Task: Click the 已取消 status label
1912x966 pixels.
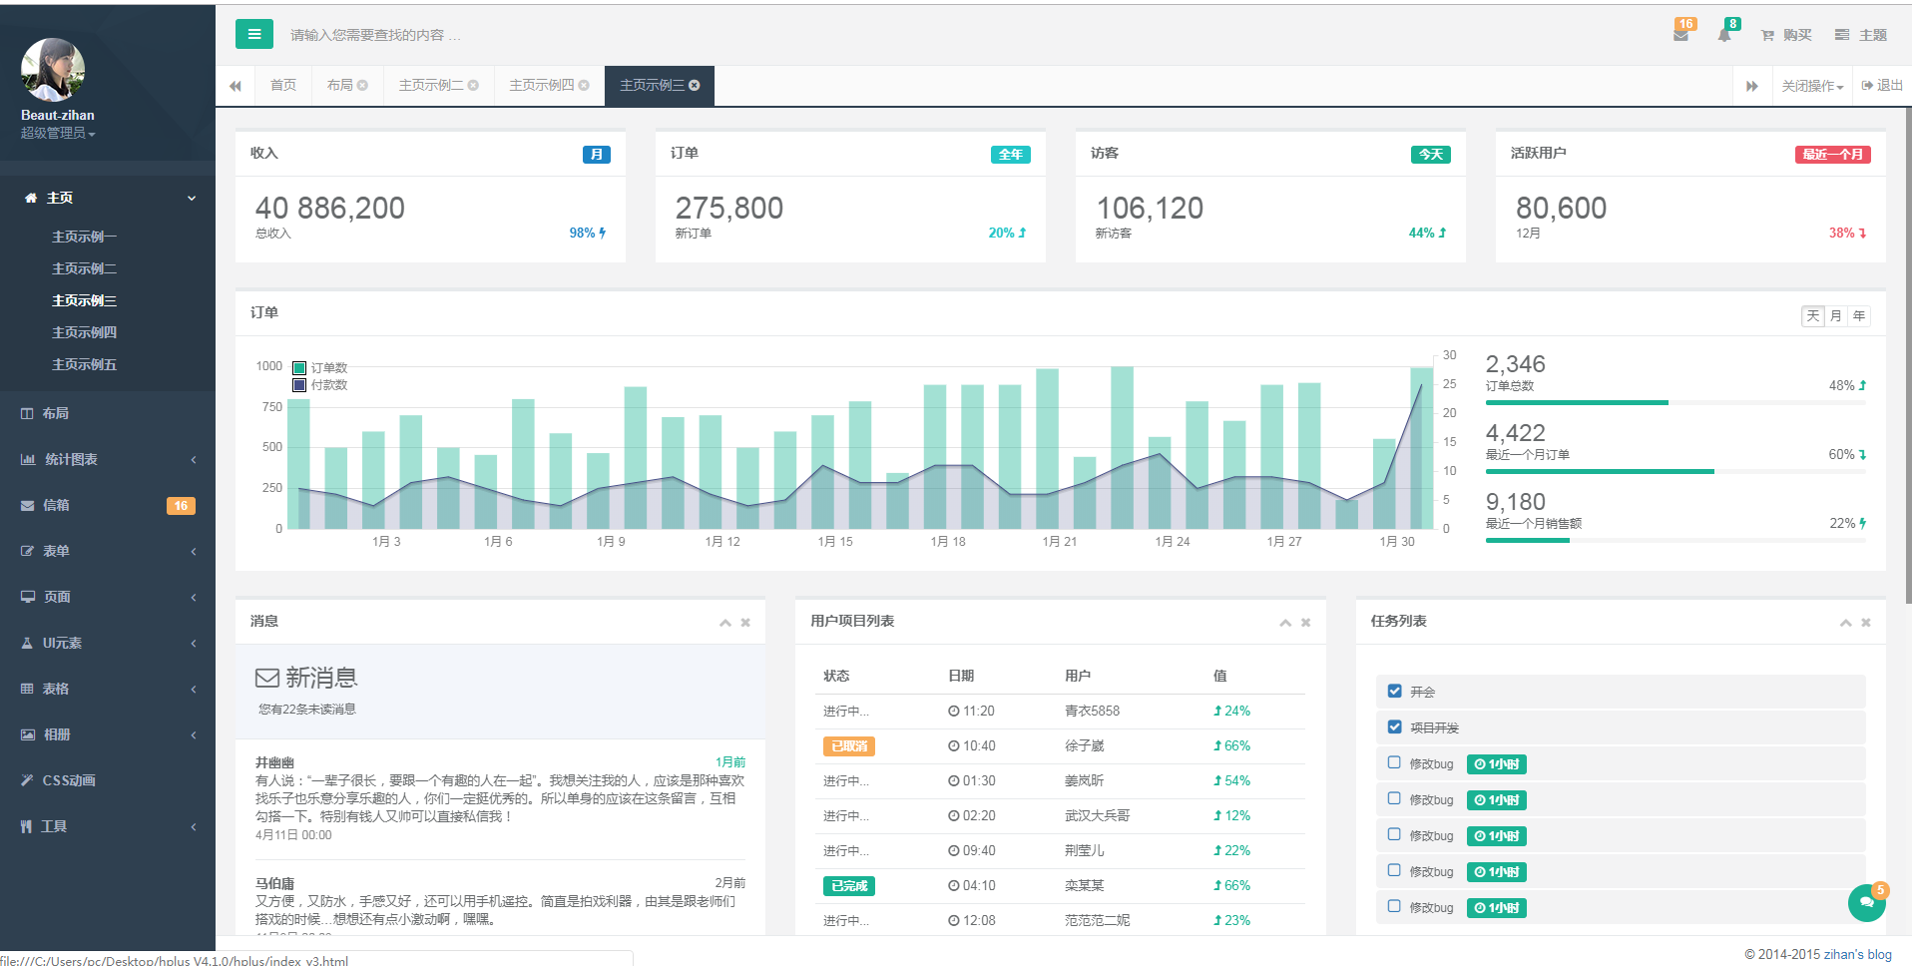Action: click(x=849, y=746)
